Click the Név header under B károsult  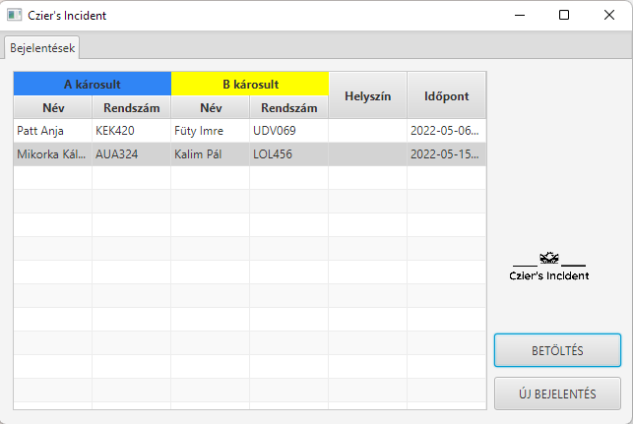[211, 107]
